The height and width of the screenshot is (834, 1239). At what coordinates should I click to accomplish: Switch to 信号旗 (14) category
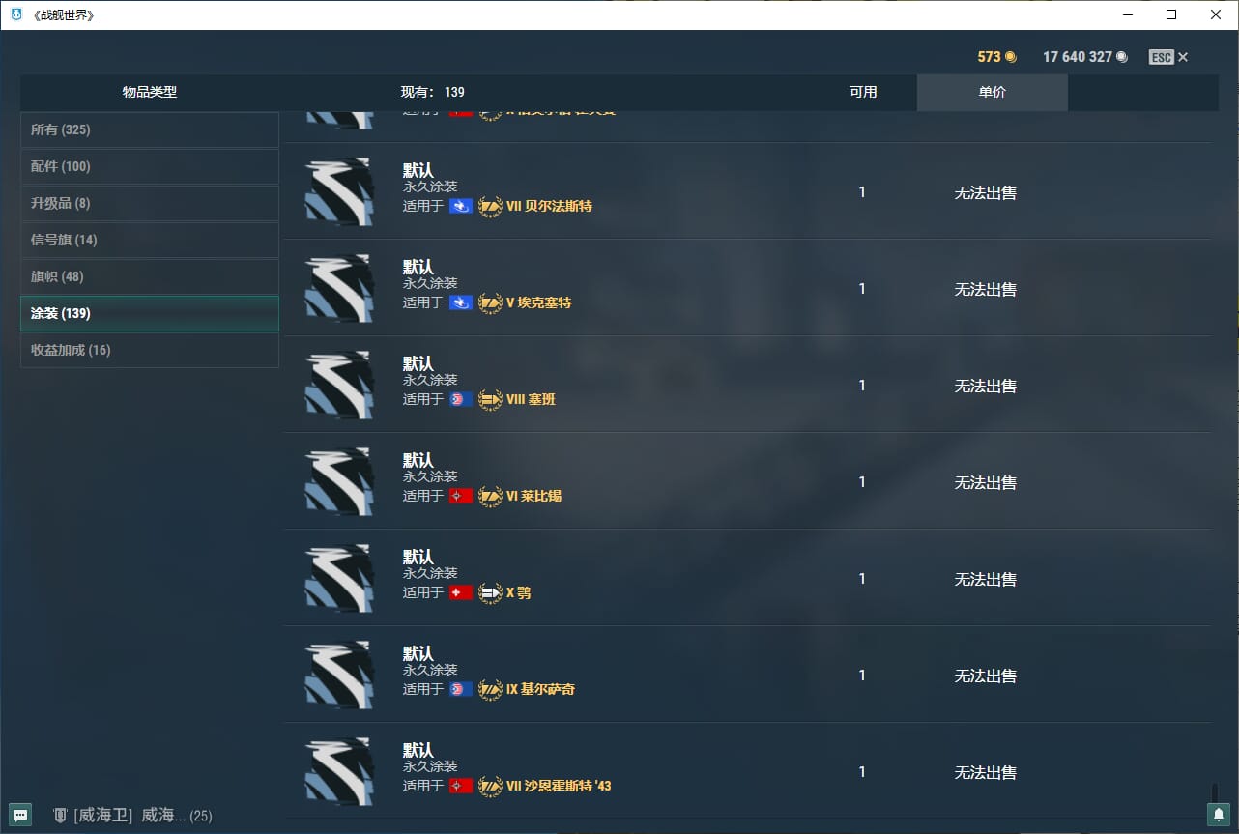click(150, 240)
